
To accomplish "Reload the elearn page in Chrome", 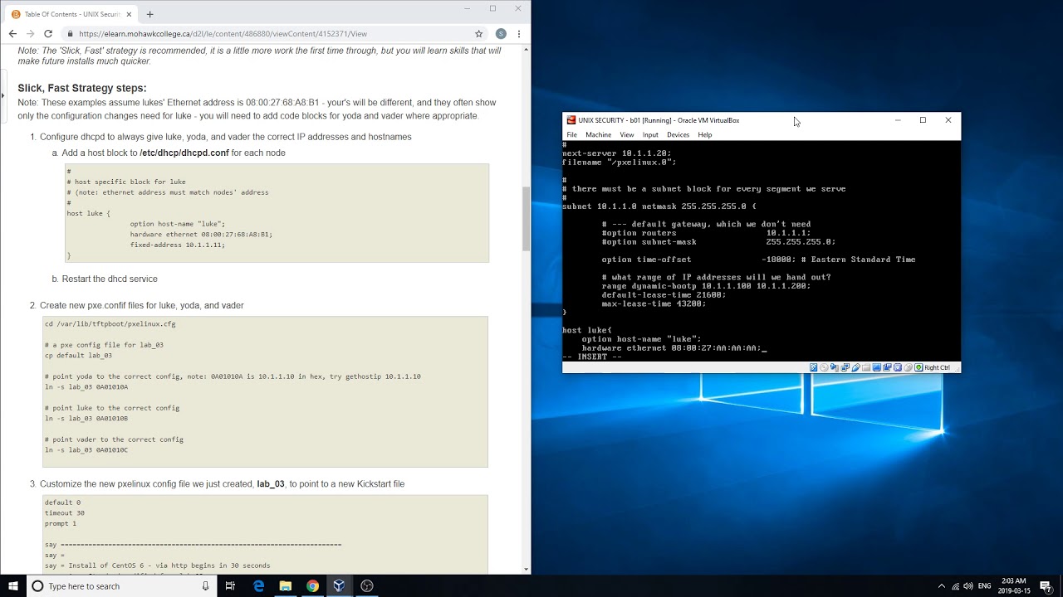I will (x=48, y=34).
